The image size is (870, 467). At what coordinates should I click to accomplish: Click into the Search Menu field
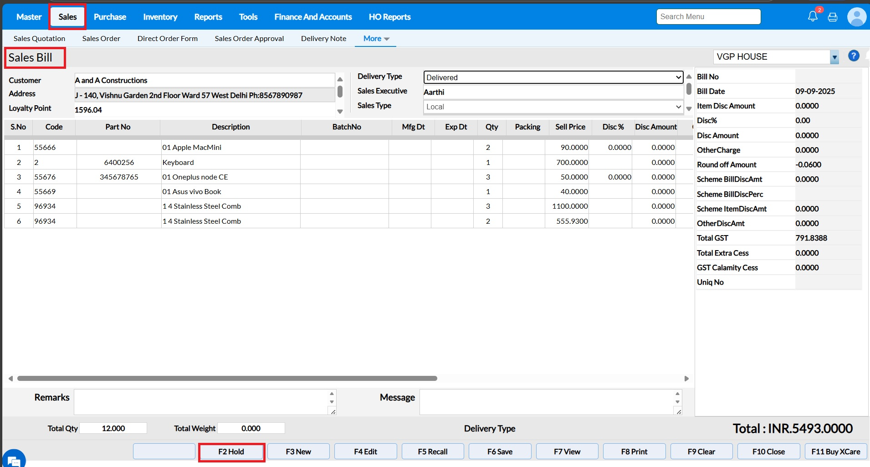[x=708, y=17]
